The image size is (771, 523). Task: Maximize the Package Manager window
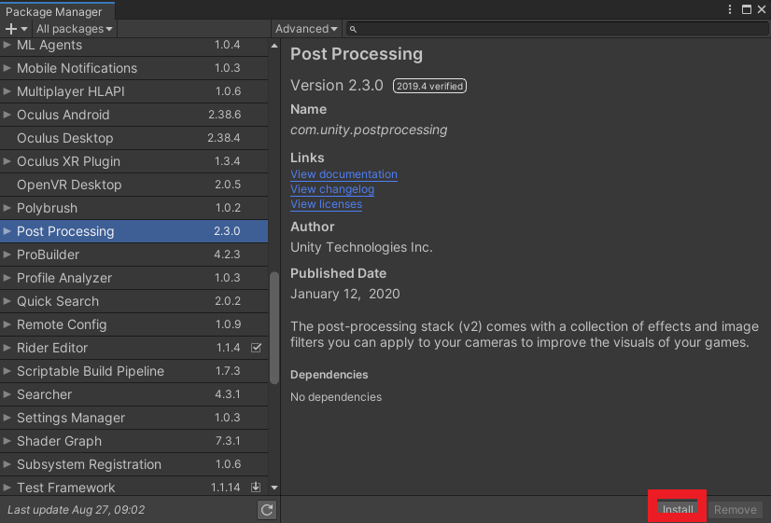point(746,9)
